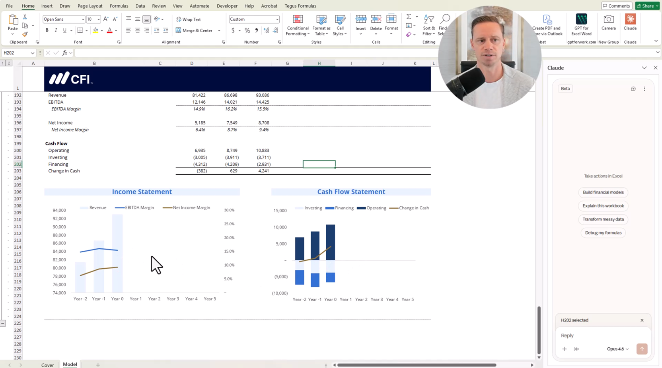Click the Build financial models suggestion
This screenshot has height=368, width=662.
pyautogui.click(x=603, y=192)
